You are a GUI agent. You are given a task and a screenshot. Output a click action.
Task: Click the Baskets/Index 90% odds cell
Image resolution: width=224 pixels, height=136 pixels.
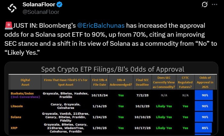pyautogui.click(x=204, y=95)
